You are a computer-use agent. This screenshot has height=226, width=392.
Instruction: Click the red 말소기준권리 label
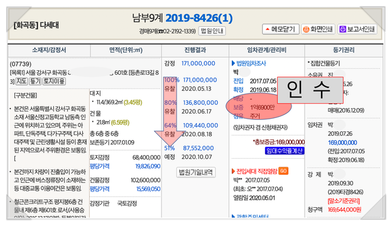(344, 201)
